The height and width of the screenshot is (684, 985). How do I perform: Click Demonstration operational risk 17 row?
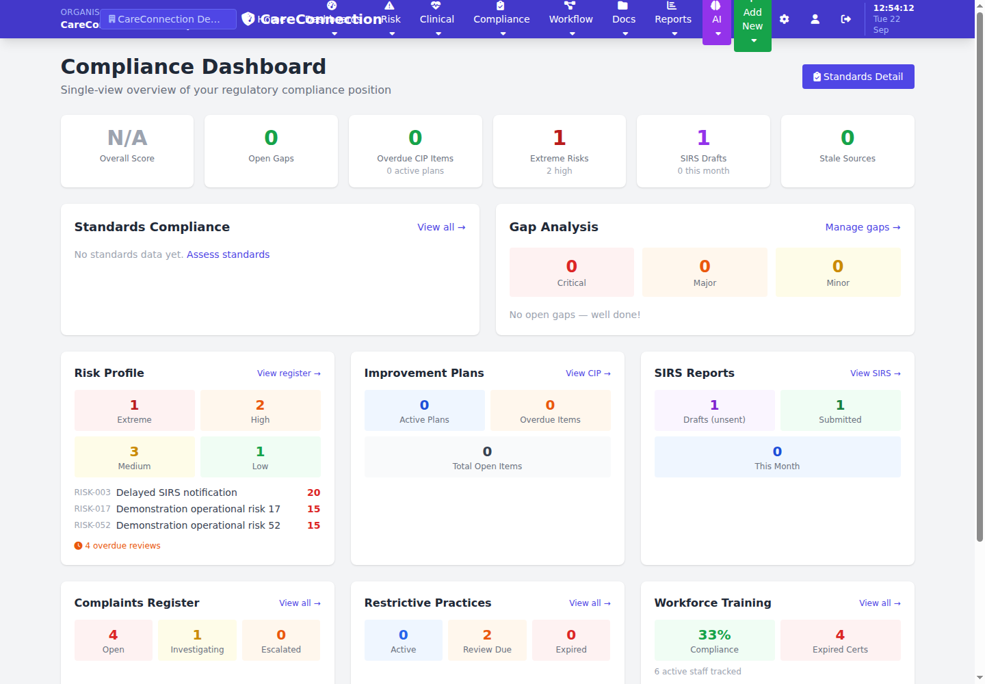pos(197,509)
